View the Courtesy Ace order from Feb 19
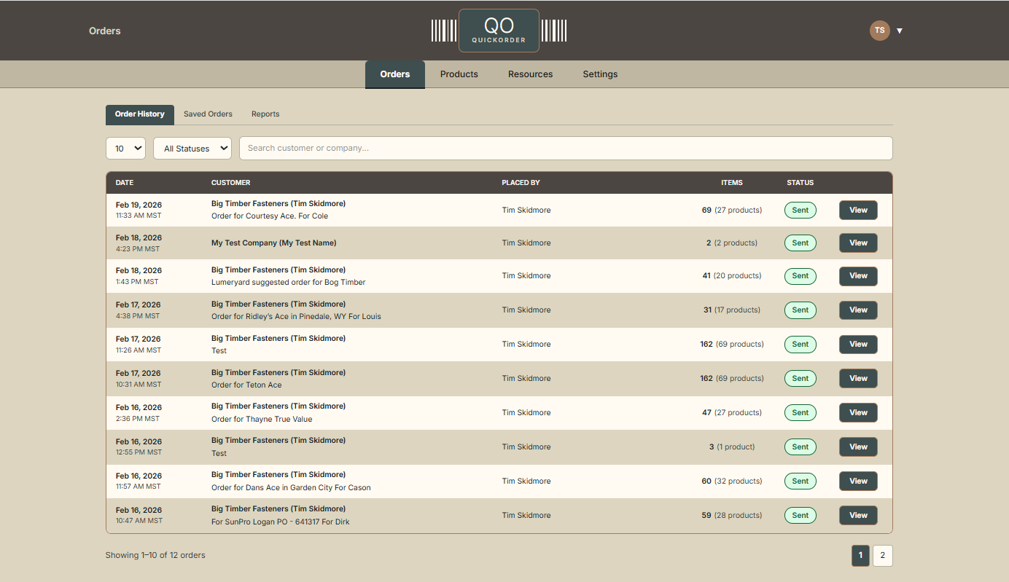1009x582 pixels. point(858,211)
